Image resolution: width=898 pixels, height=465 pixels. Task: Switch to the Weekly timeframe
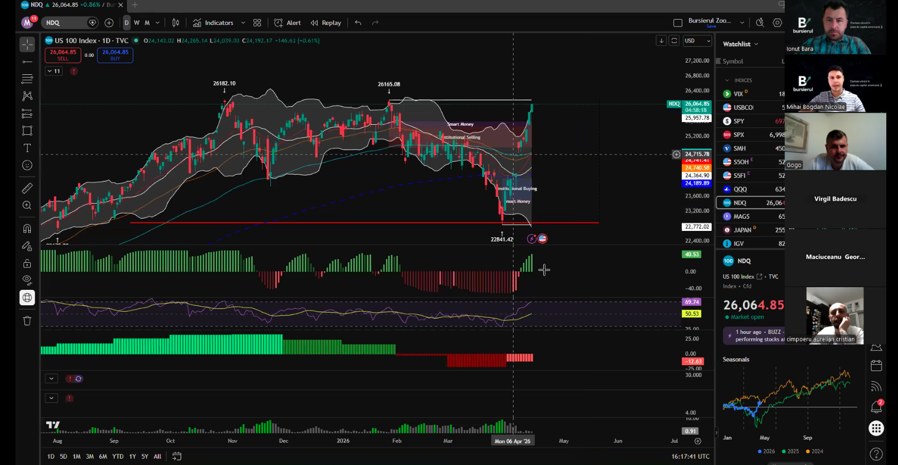(136, 23)
